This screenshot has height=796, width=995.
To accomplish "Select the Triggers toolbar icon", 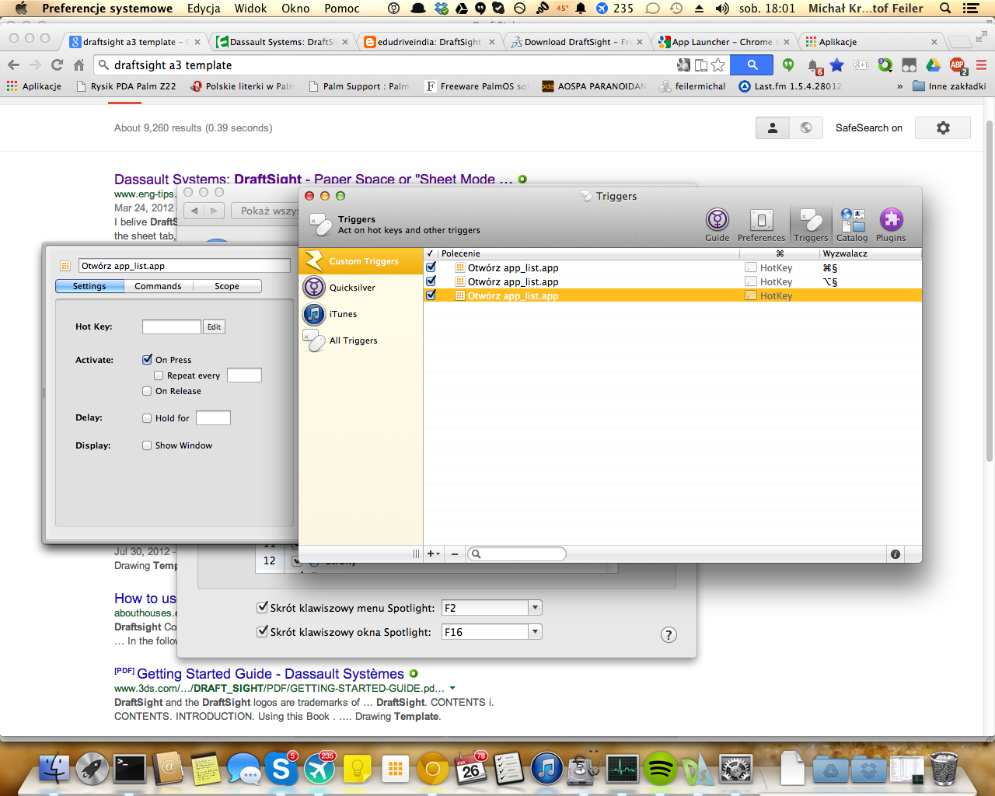I will click(811, 225).
